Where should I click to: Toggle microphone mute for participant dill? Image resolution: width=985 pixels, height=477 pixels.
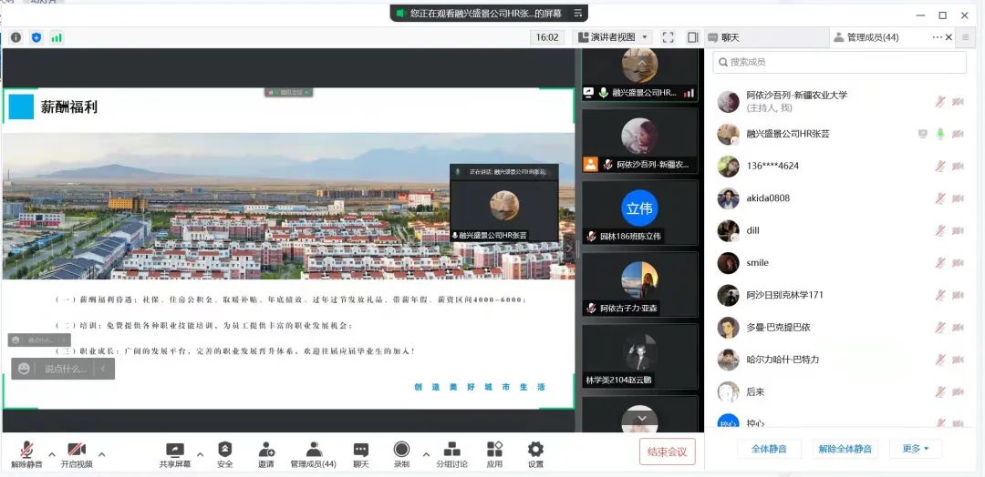939,230
